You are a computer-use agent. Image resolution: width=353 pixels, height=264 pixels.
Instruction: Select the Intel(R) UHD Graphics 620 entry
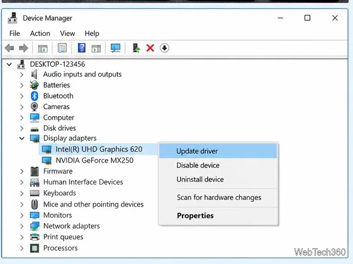point(99,149)
